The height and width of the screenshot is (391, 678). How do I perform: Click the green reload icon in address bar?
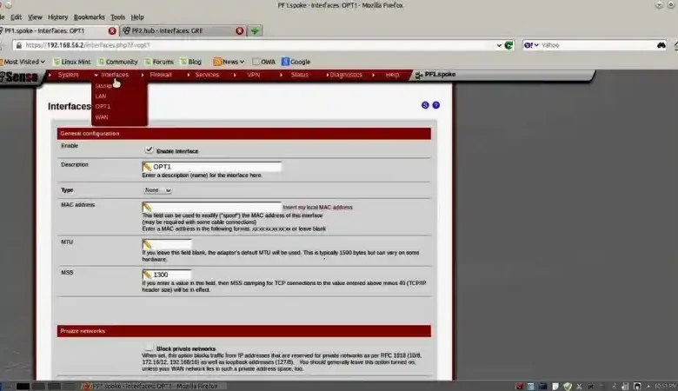[508, 45]
